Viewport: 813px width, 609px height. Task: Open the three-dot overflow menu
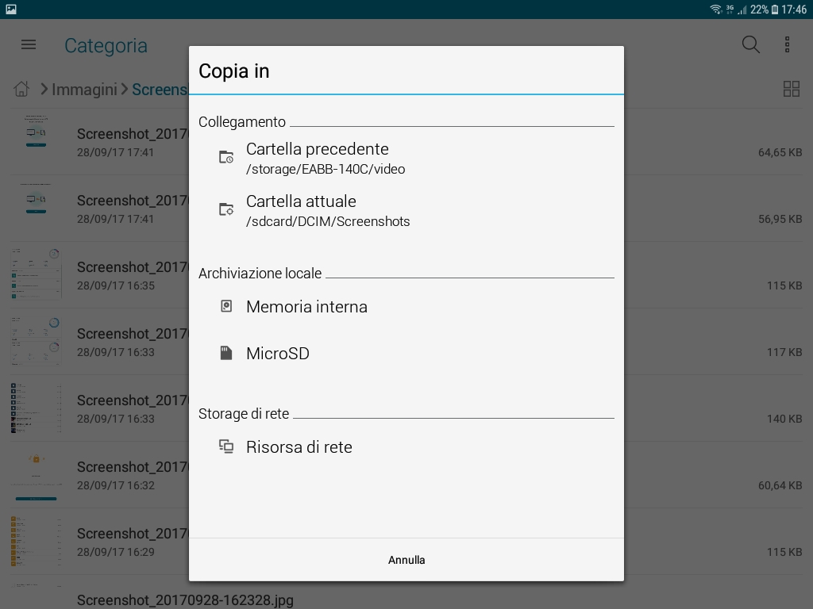[787, 45]
